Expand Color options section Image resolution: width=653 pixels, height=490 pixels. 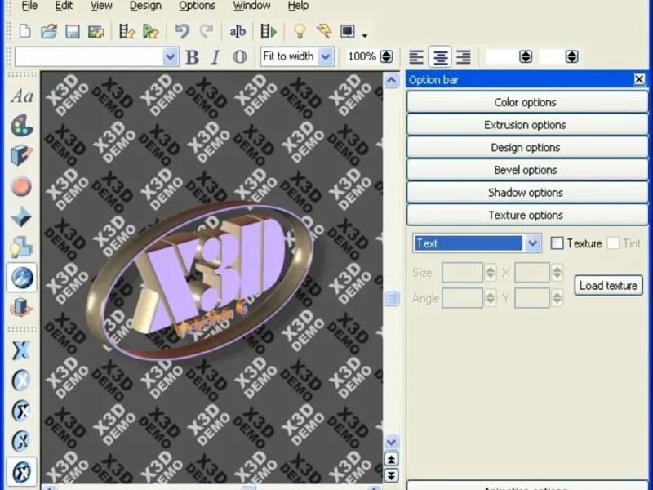[526, 102]
